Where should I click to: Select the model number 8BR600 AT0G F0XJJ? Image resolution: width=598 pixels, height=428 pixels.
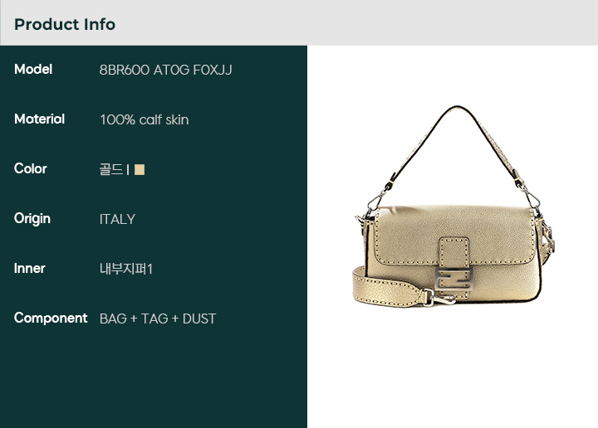165,70
